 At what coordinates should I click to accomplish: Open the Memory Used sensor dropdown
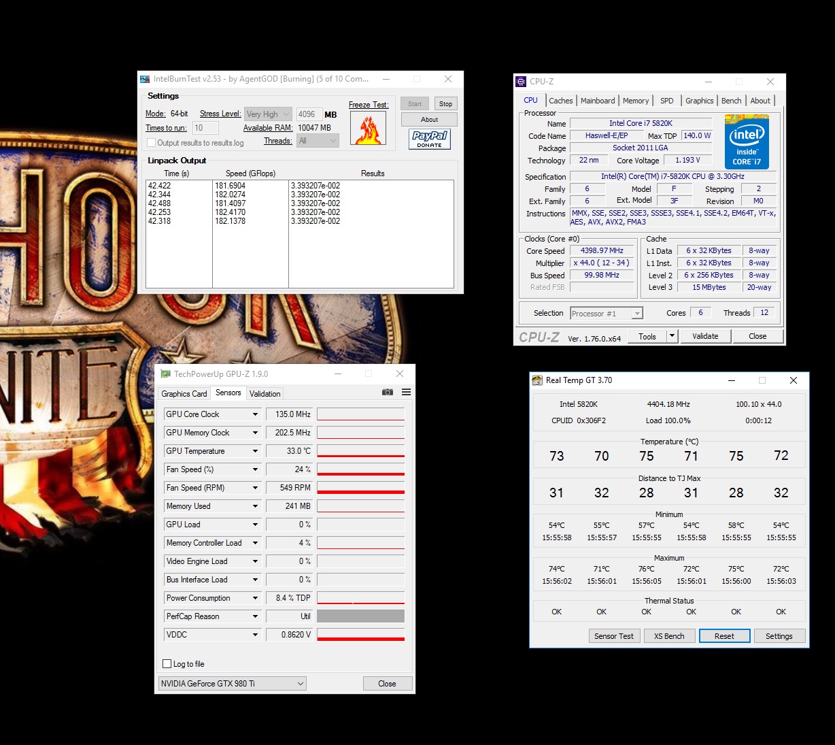coord(256,506)
